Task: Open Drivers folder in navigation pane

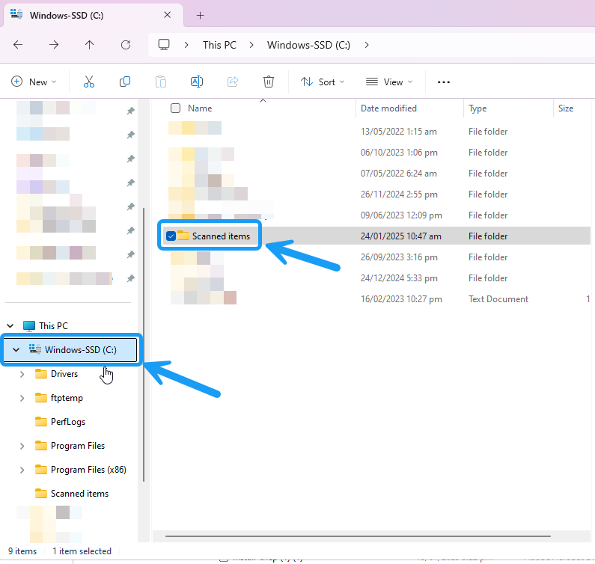Action: pos(64,374)
